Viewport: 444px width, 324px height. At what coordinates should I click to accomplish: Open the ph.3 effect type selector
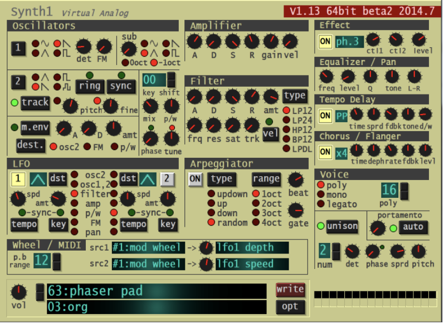[349, 42]
